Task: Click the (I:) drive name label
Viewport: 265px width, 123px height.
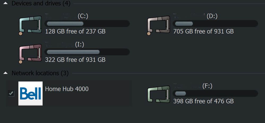Action: tap(79, 45)
